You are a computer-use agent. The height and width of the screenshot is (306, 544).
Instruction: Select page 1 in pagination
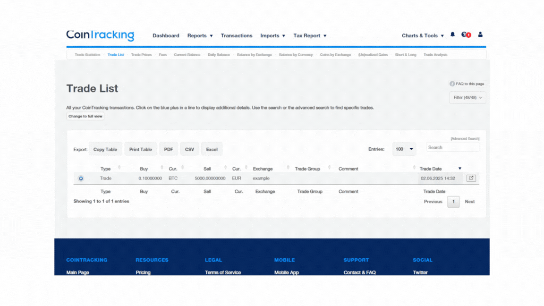(x=453, y=202)
